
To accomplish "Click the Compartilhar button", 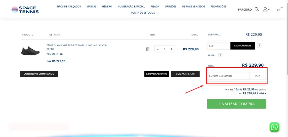I will click(x=185, y=74).
